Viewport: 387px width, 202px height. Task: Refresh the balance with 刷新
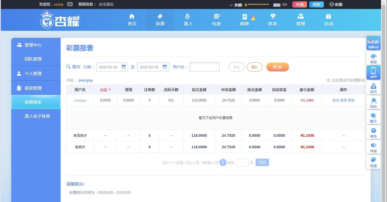click(277, 5)
